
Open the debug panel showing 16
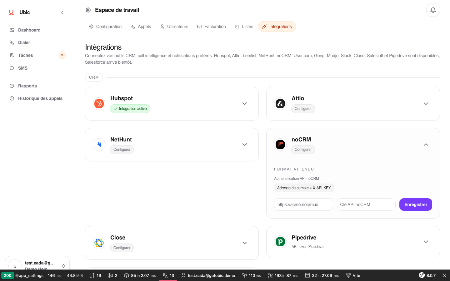[x=95, y=275]
